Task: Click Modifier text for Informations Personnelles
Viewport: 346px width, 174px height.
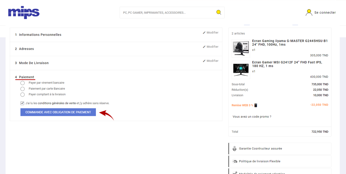Action: coord(212,32)
